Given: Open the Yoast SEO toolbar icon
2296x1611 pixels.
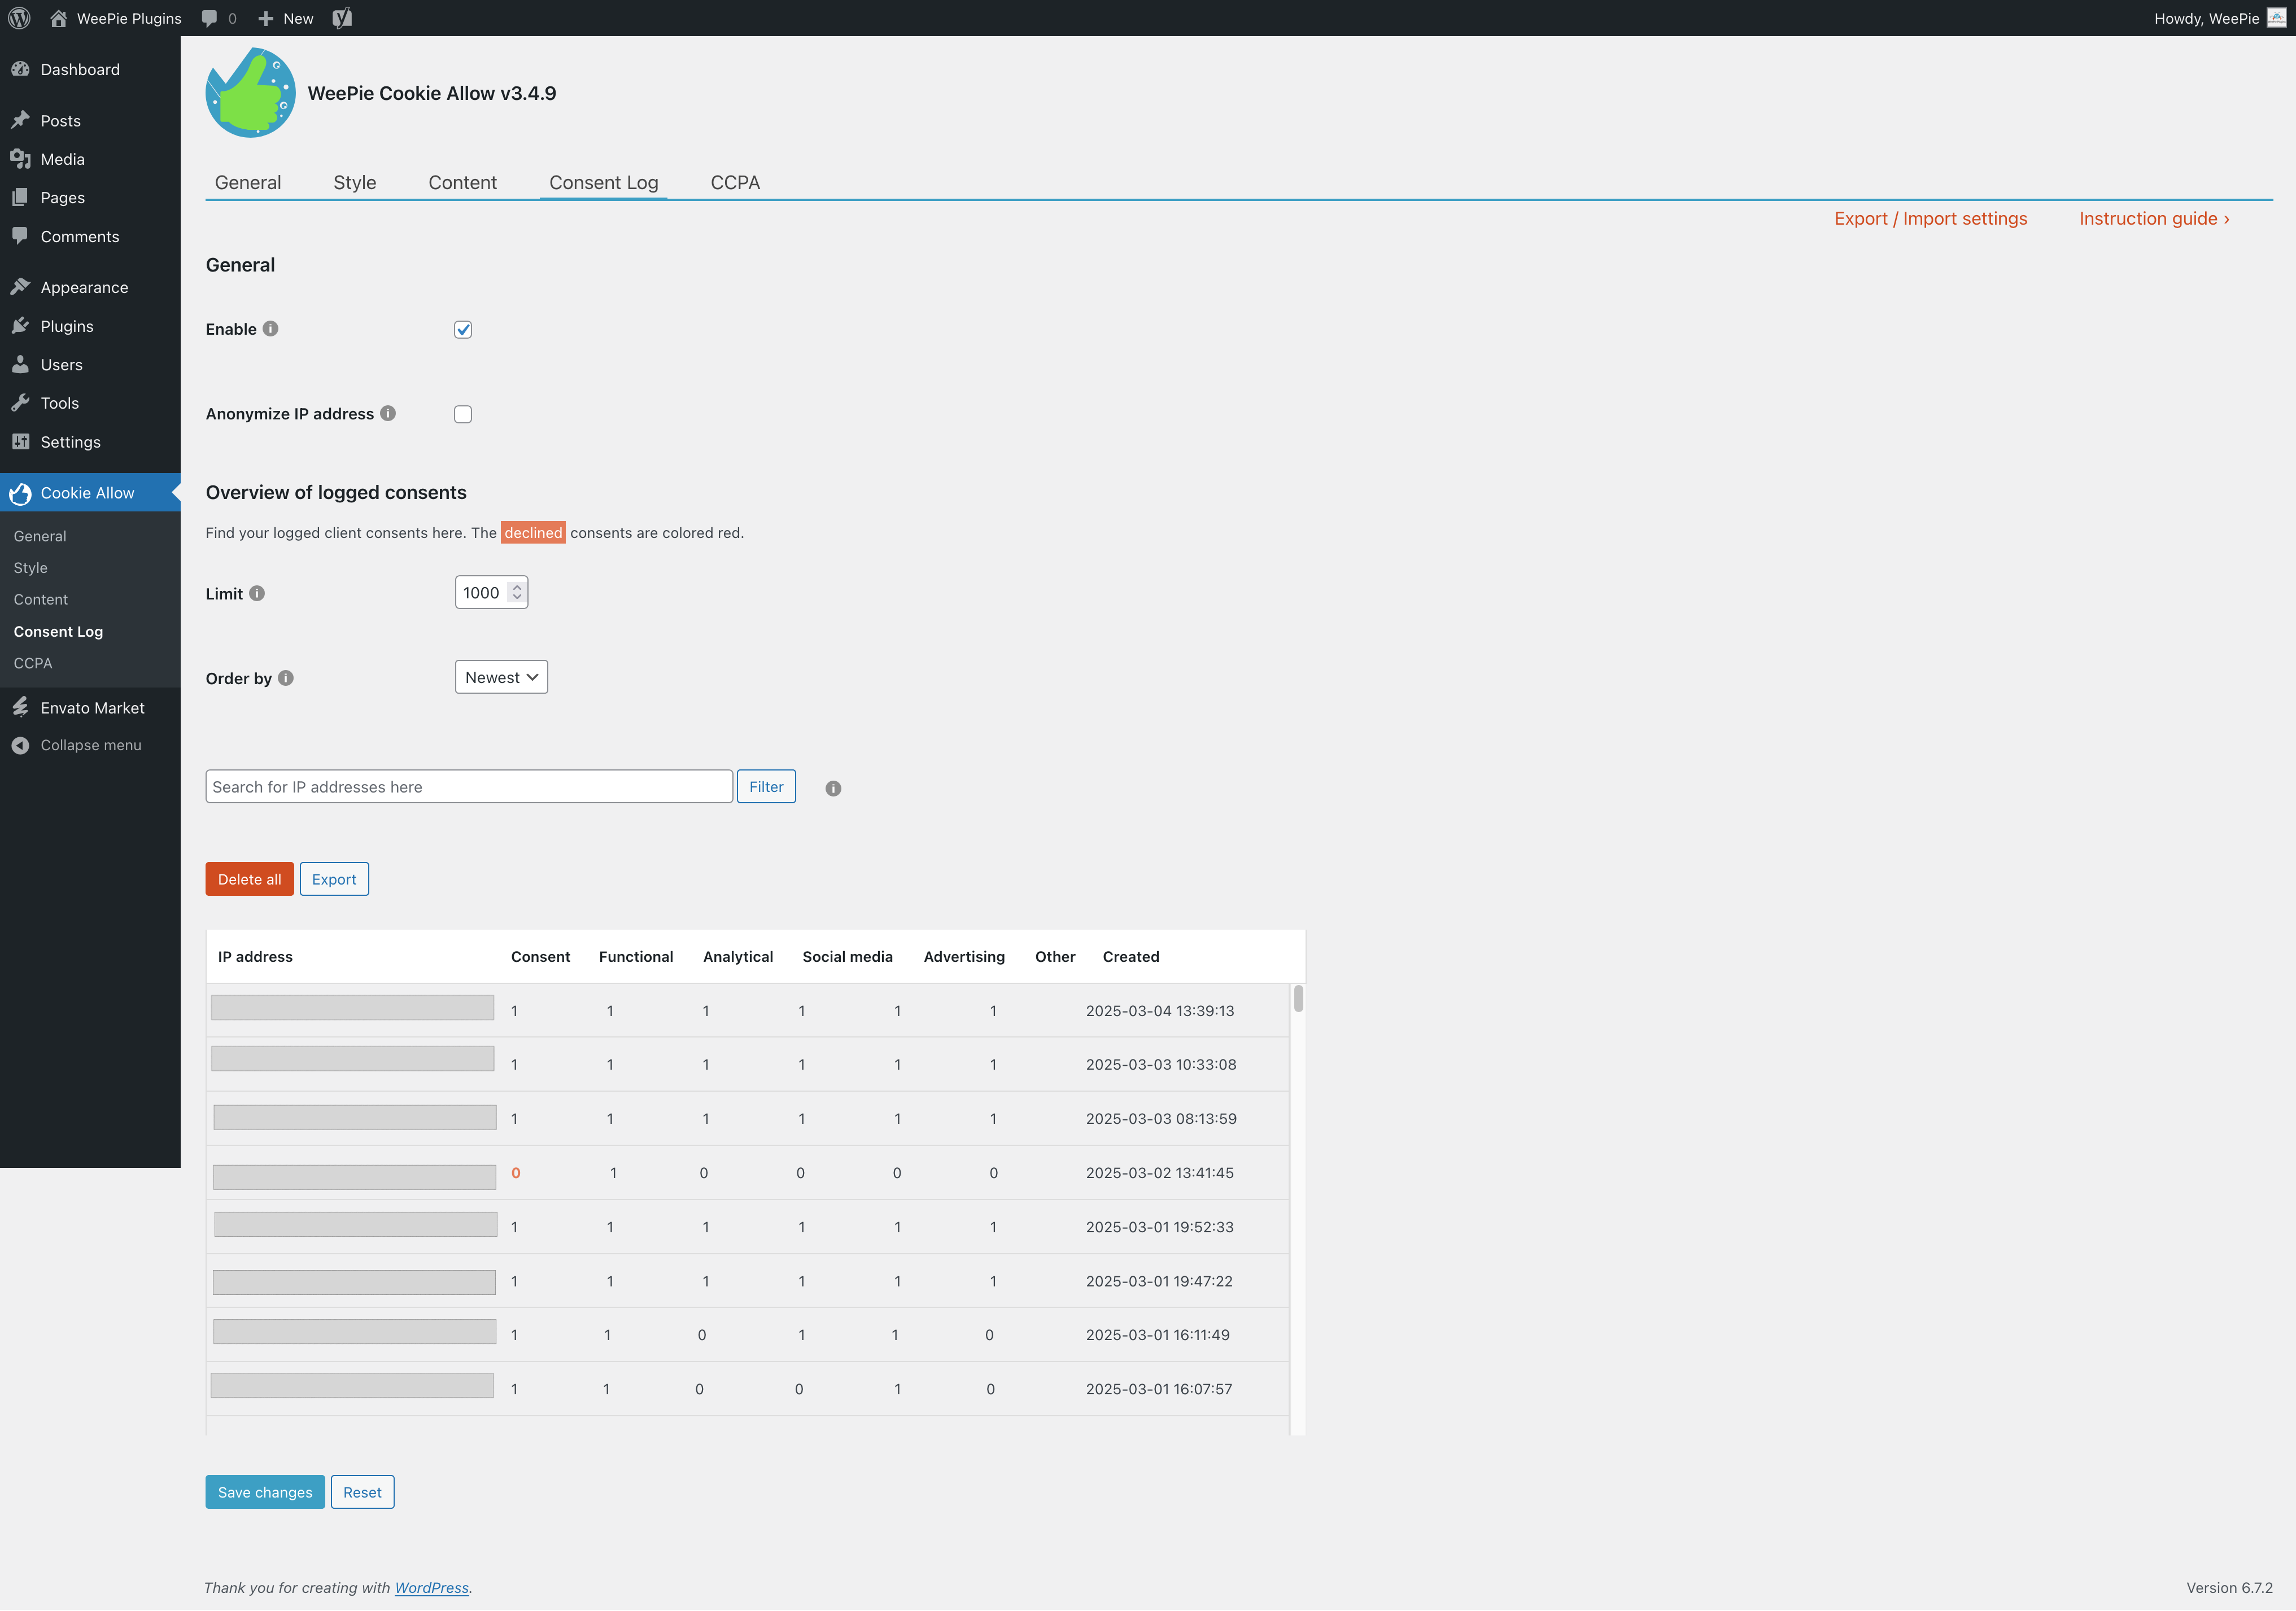Looking at the screenshot, I should [x=342, y=18].
